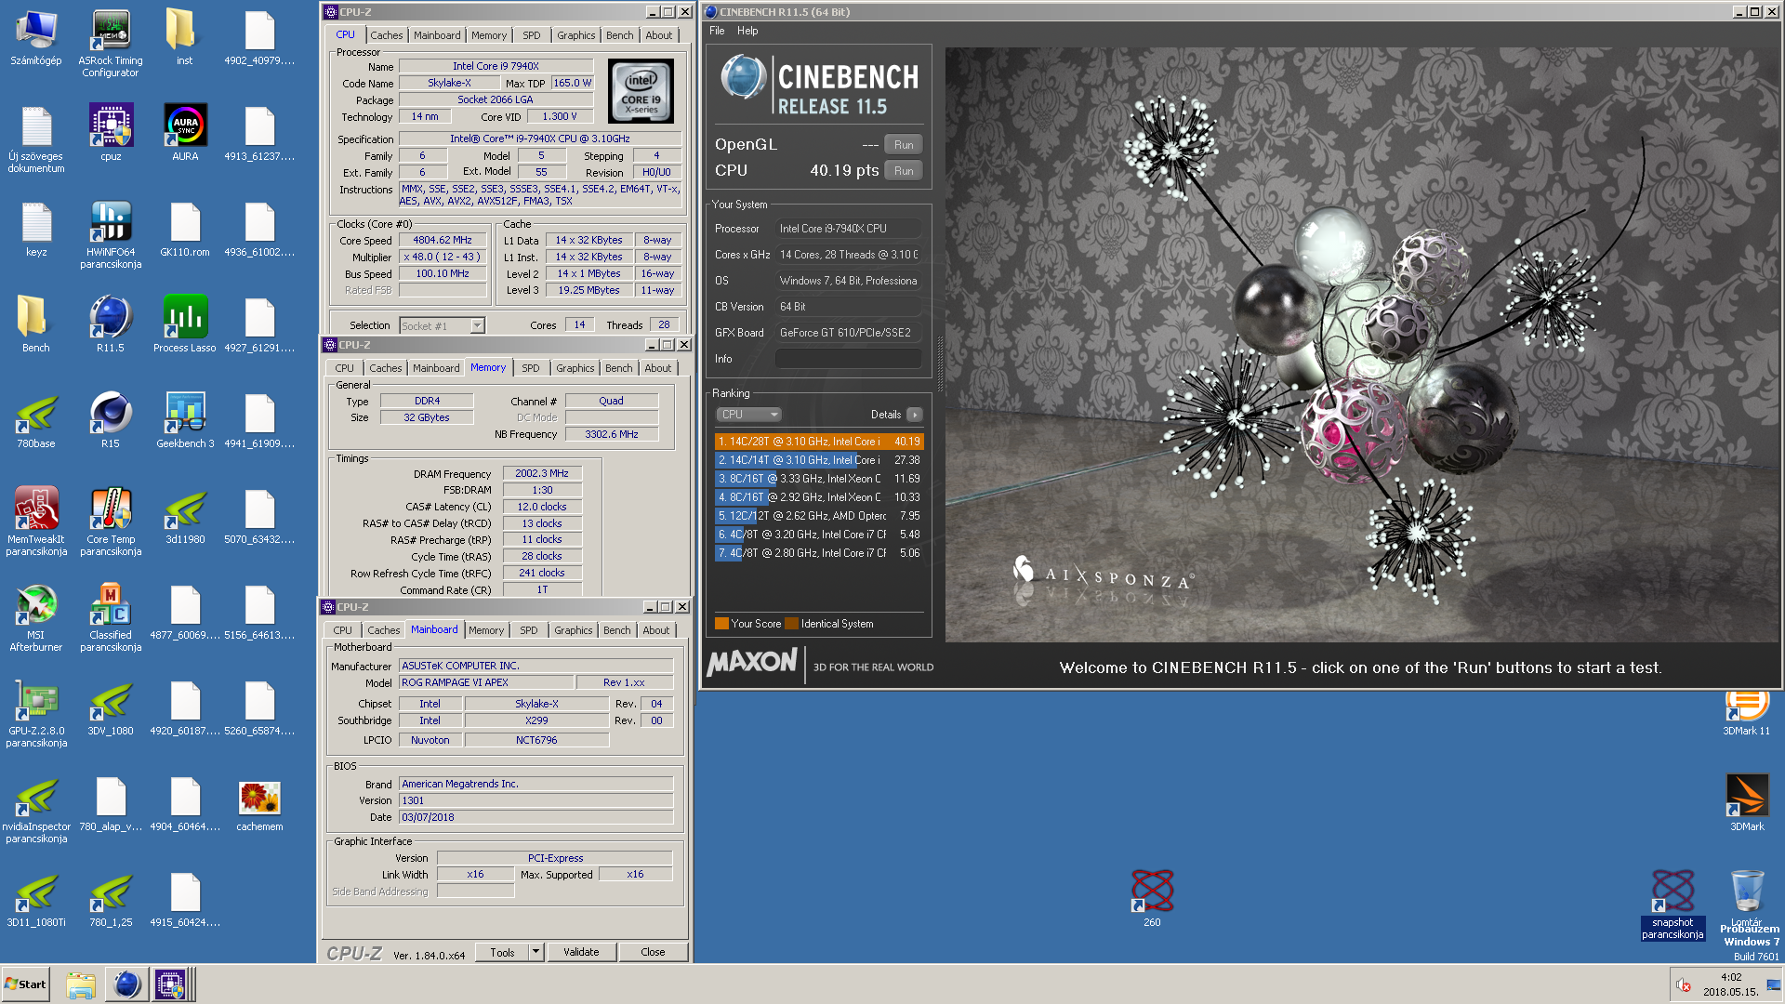The image size is (1785, 1004).
Task: Open nvidiaInspector shortcut on desktop
Action: (x=35, y=809)
